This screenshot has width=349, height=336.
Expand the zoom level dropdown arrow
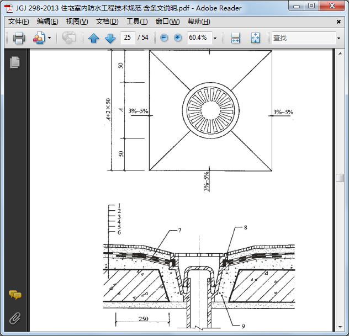tap(215, 38)
